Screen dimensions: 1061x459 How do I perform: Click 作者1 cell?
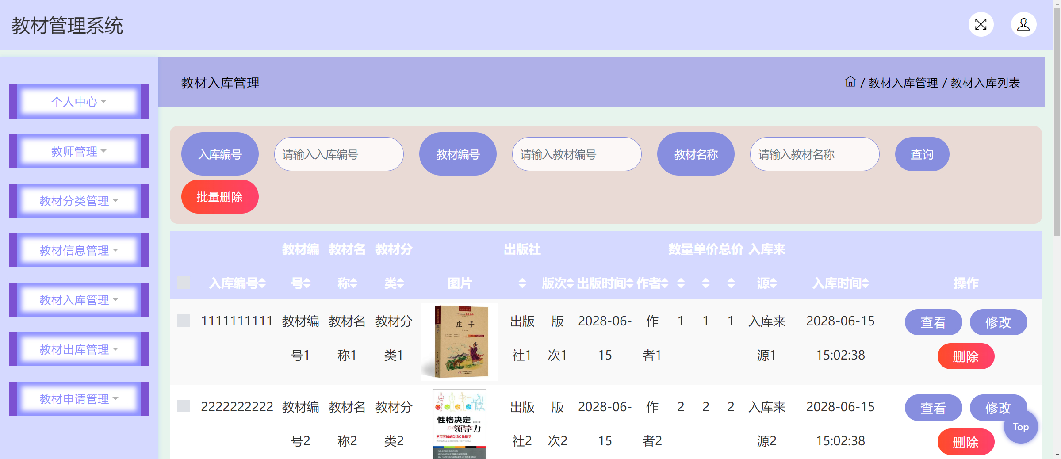pyautogui.click(x=652, y=338)
